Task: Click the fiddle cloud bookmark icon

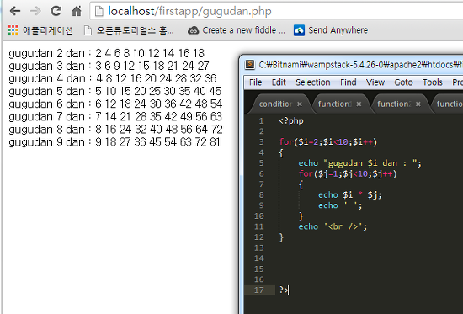Action: pos(194,30)
